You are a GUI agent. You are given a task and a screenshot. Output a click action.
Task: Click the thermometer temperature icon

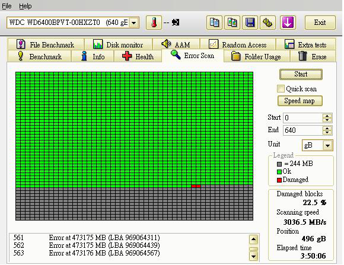154,23
